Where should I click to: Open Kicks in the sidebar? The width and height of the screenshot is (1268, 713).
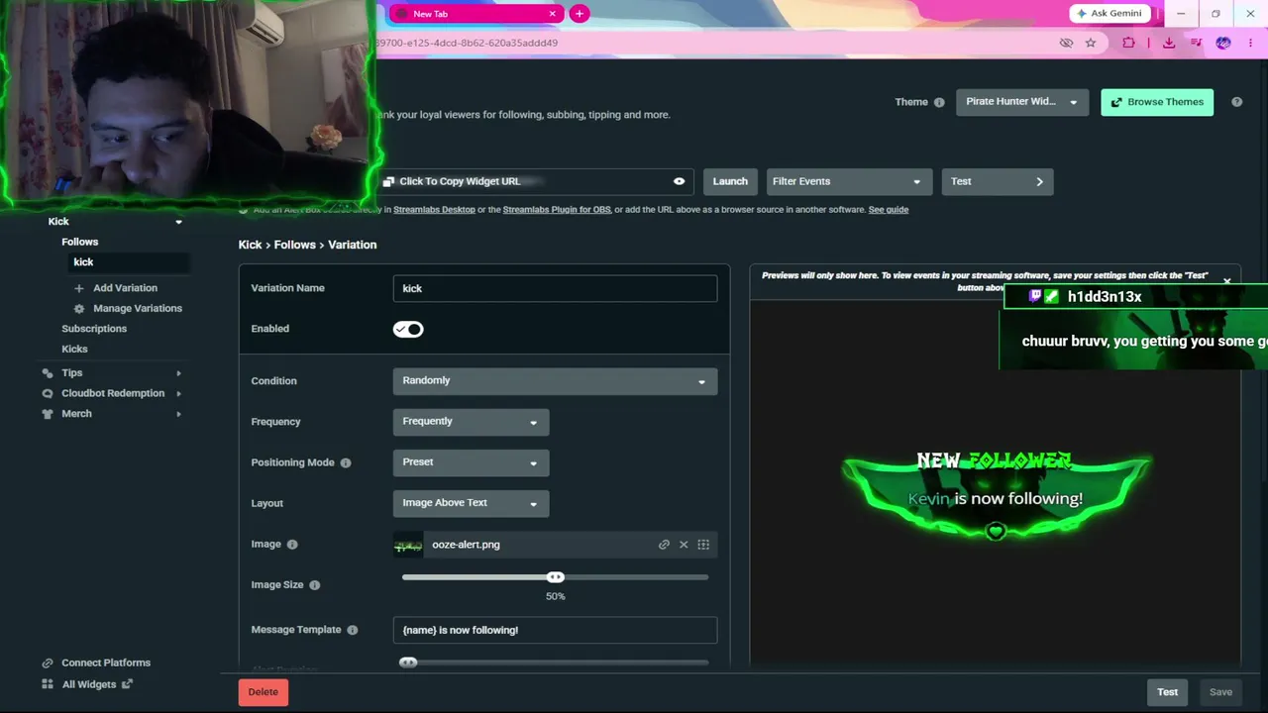coord(74,350)
